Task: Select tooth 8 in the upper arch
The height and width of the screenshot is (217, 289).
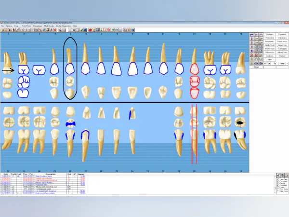Action: [116, 68]
